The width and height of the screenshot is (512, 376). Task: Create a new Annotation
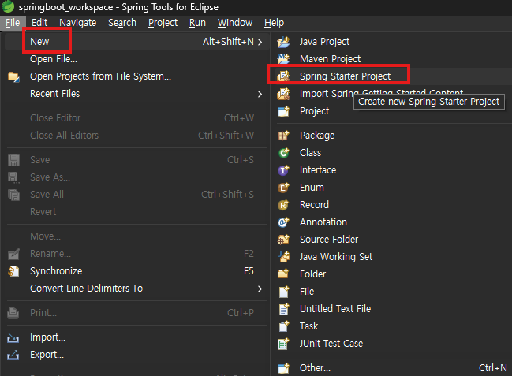pyautogui.click(x=393, y=222)
